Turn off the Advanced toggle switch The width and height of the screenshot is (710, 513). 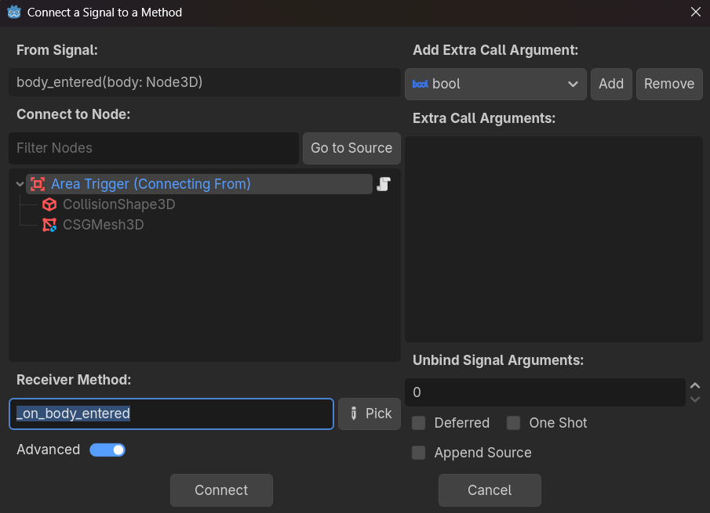107,450
